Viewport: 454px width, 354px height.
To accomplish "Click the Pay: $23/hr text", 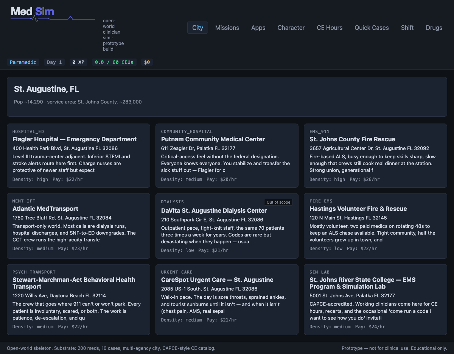I will 73,249.
